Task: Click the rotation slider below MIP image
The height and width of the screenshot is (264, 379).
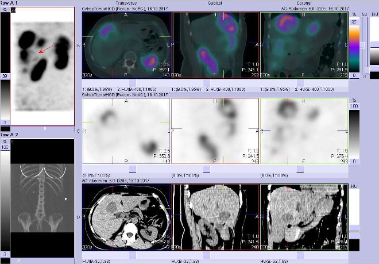Action: point(44,129)
